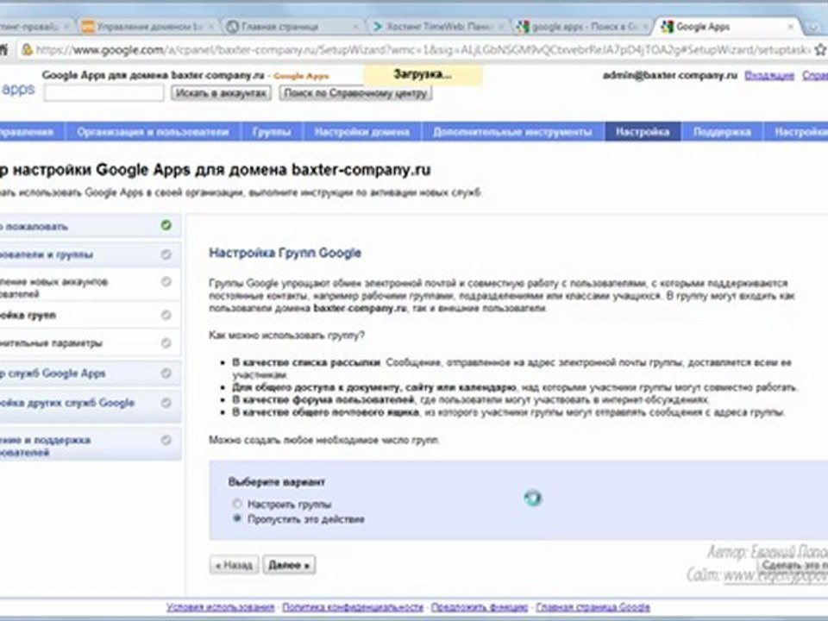Close the 'Google Apps' browser tab

(791, 27)
